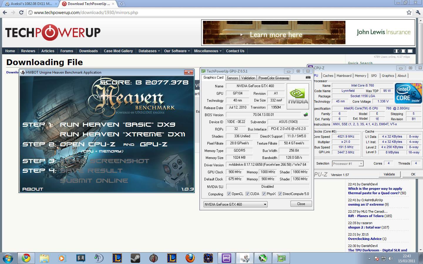Show hidden system tray icons arrow
This screenshot has height=264, width=423.
tap(369, 258)
